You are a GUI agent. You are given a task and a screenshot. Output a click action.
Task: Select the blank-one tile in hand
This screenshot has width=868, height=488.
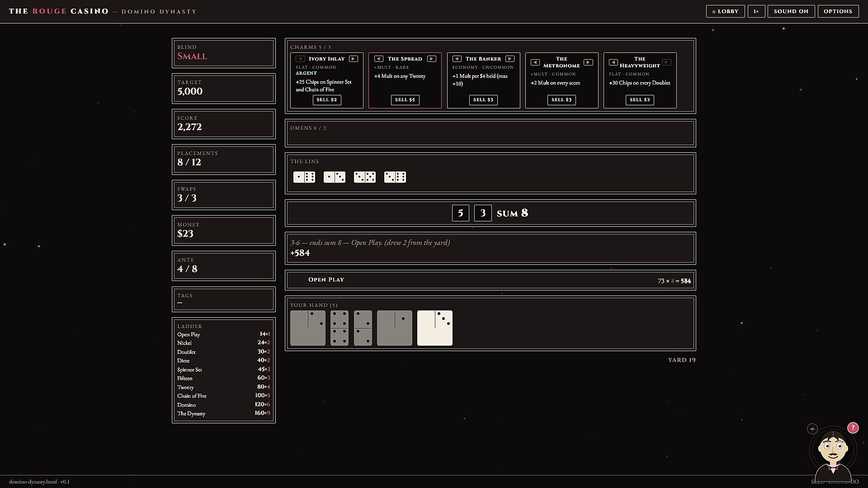pyautogui.click(x=395, y=328)
